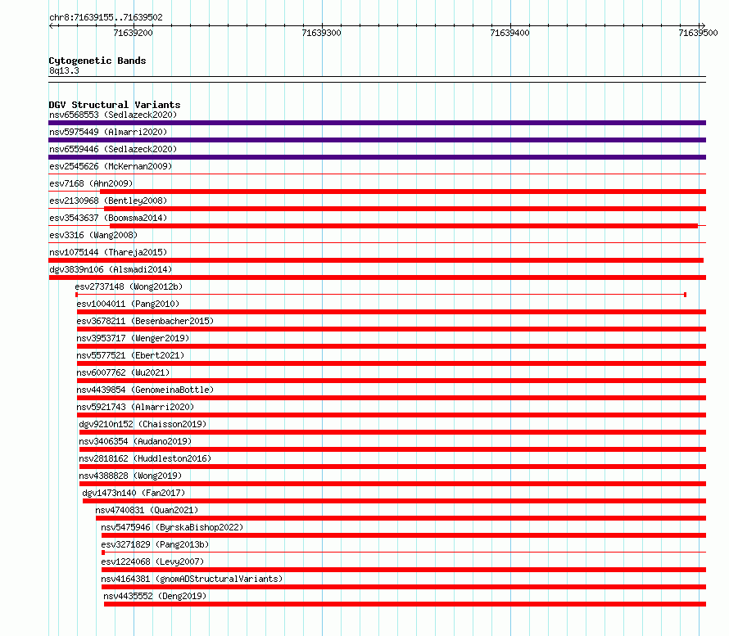
Task: Select the nsv4435552 (Deng2019) label
Action: coord(155,596)
